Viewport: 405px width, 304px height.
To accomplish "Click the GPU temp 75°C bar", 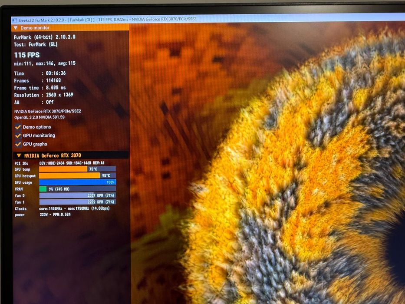I will [x=77, y=169].
